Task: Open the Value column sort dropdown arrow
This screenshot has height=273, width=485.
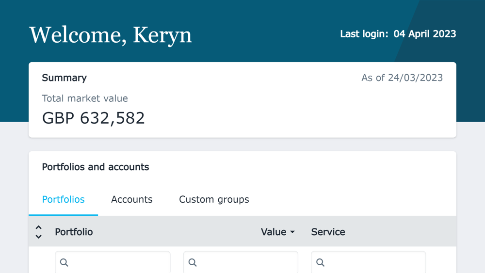Action: (292, 232)
